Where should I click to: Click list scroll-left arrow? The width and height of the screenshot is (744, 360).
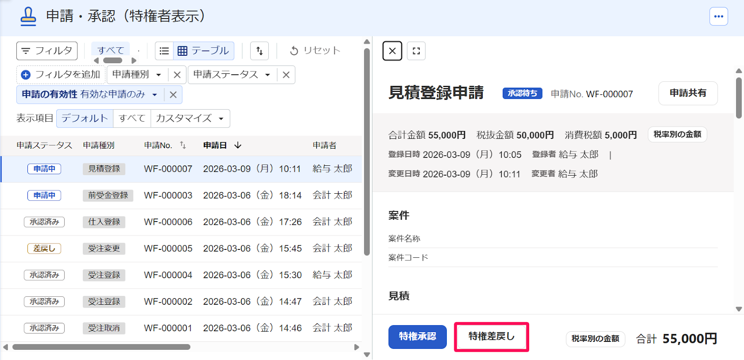(6, 347)
